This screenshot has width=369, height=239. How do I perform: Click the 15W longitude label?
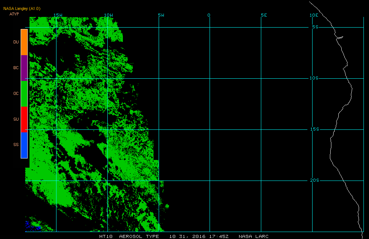[x=58, y=15]
